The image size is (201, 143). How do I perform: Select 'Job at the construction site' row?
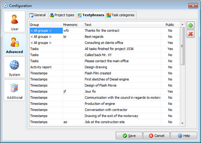tap(105, 122)
